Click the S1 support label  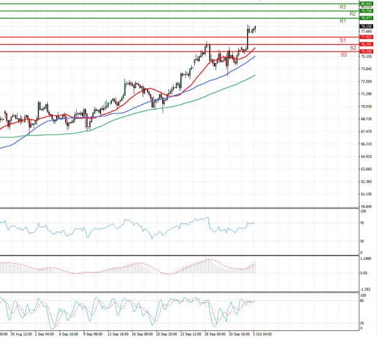[x=342, y=40]
